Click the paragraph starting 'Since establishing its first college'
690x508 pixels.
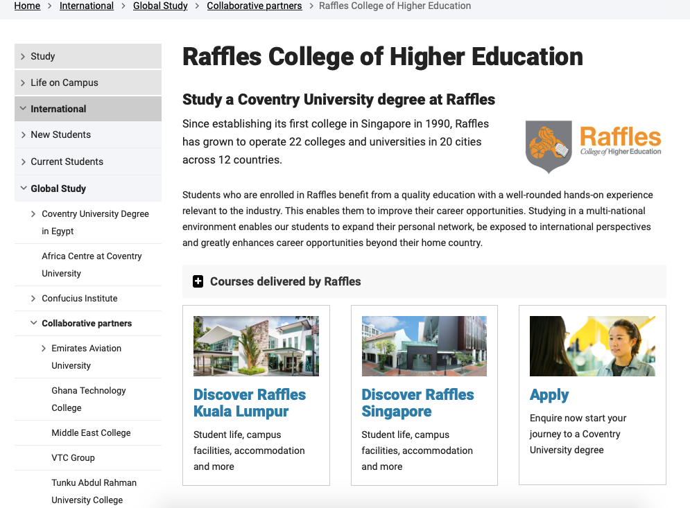click(x=336, y=141)
